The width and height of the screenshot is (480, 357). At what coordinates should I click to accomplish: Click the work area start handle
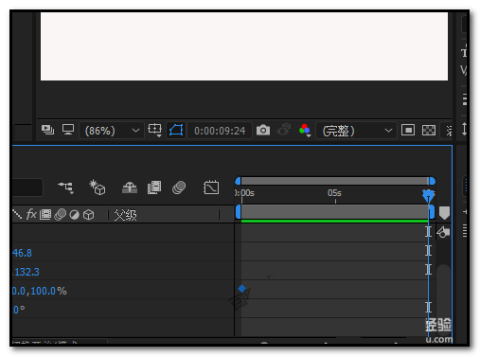click(239, 212)
